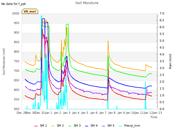Click the 0.5 rain axis tick label

point(162,102)
